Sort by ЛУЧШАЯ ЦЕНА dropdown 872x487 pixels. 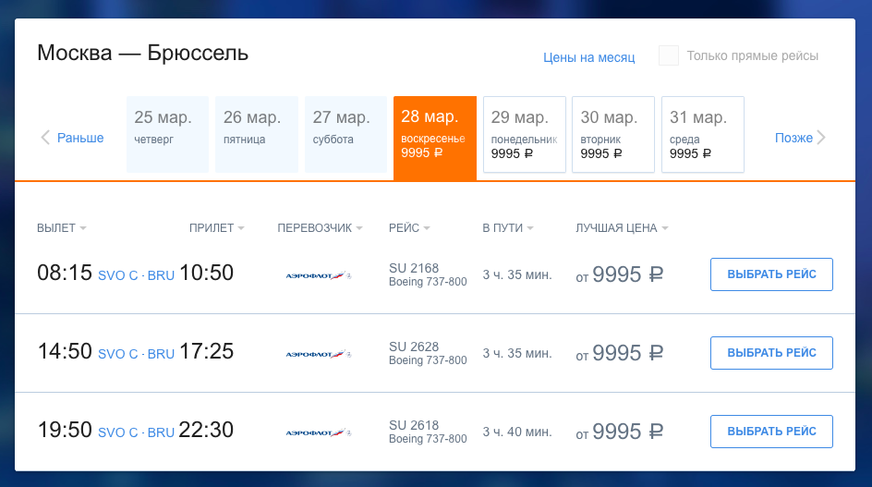point(622,227)
